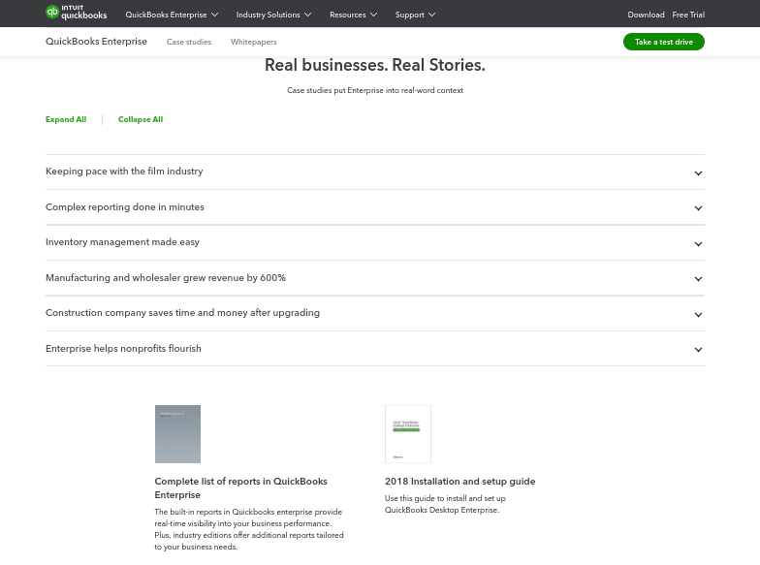Click the Take a test drive button

coord(663,42)
